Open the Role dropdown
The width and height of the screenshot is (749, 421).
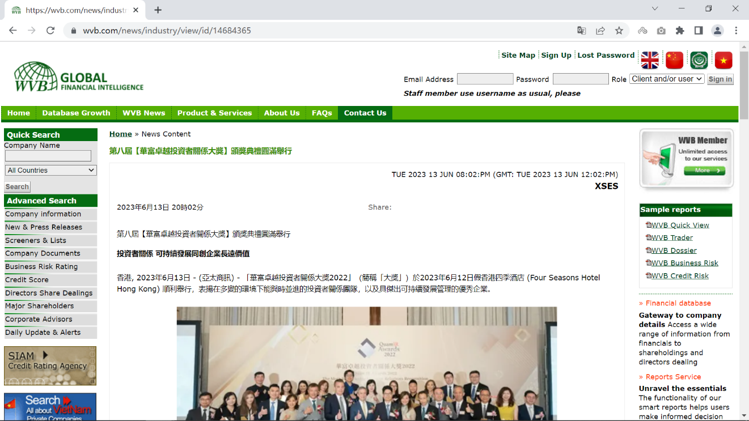(x=667, y=79)
